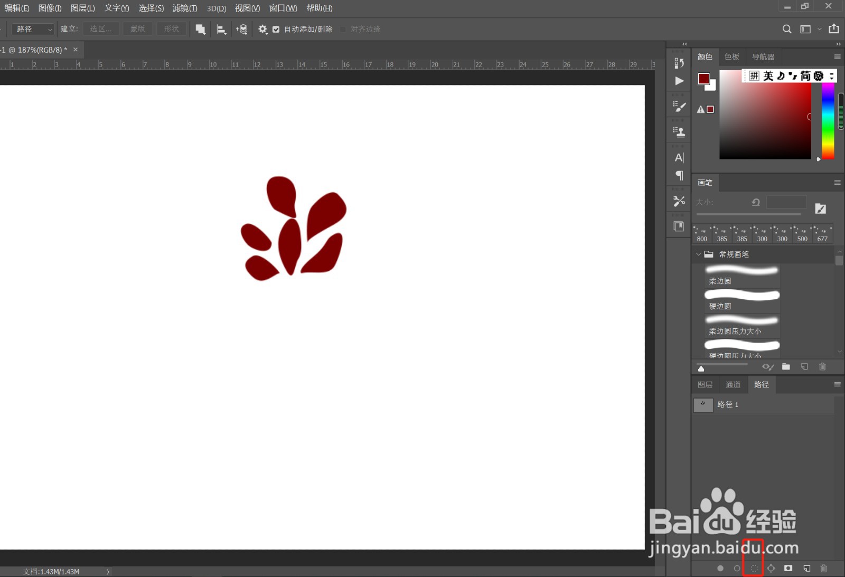Make work path from selection

coord(771,569)
